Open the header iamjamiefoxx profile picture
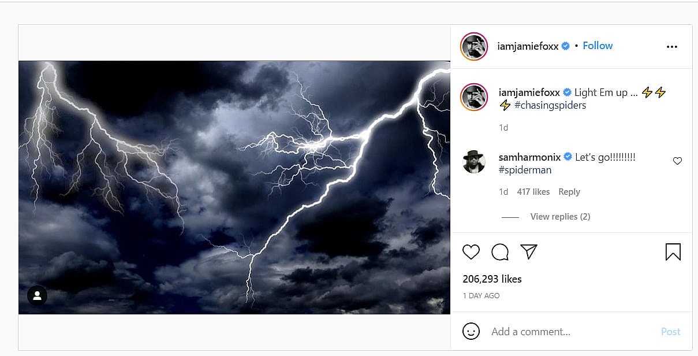The width and height of the screenshot is (698, 356). (475, 47)
